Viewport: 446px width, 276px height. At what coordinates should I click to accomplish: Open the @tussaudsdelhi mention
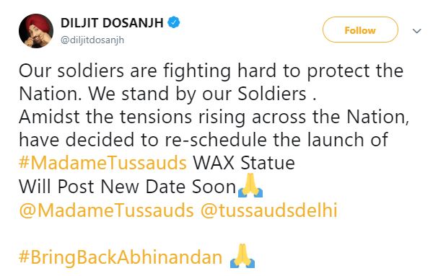pyautogui.click(x=269, y=210)
